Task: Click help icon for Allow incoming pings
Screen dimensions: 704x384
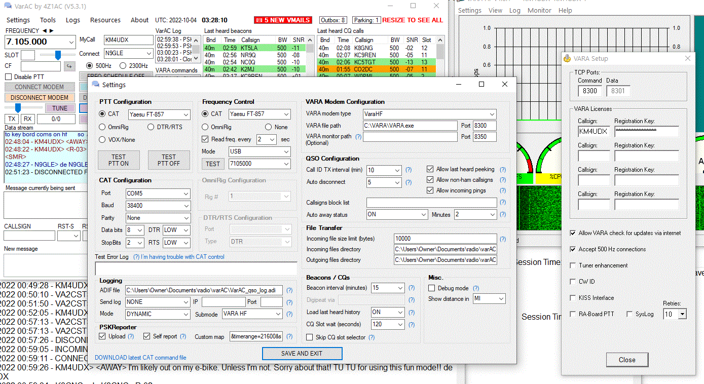Action: (503, 190)
